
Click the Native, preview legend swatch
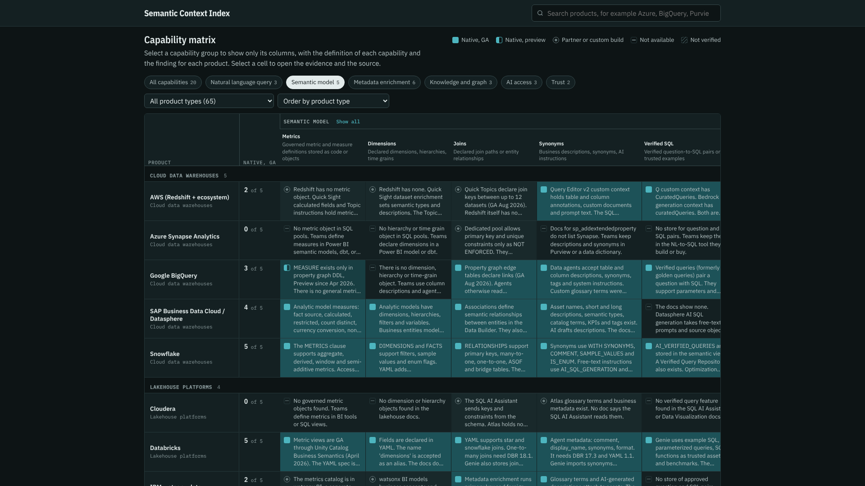point(499,40)
